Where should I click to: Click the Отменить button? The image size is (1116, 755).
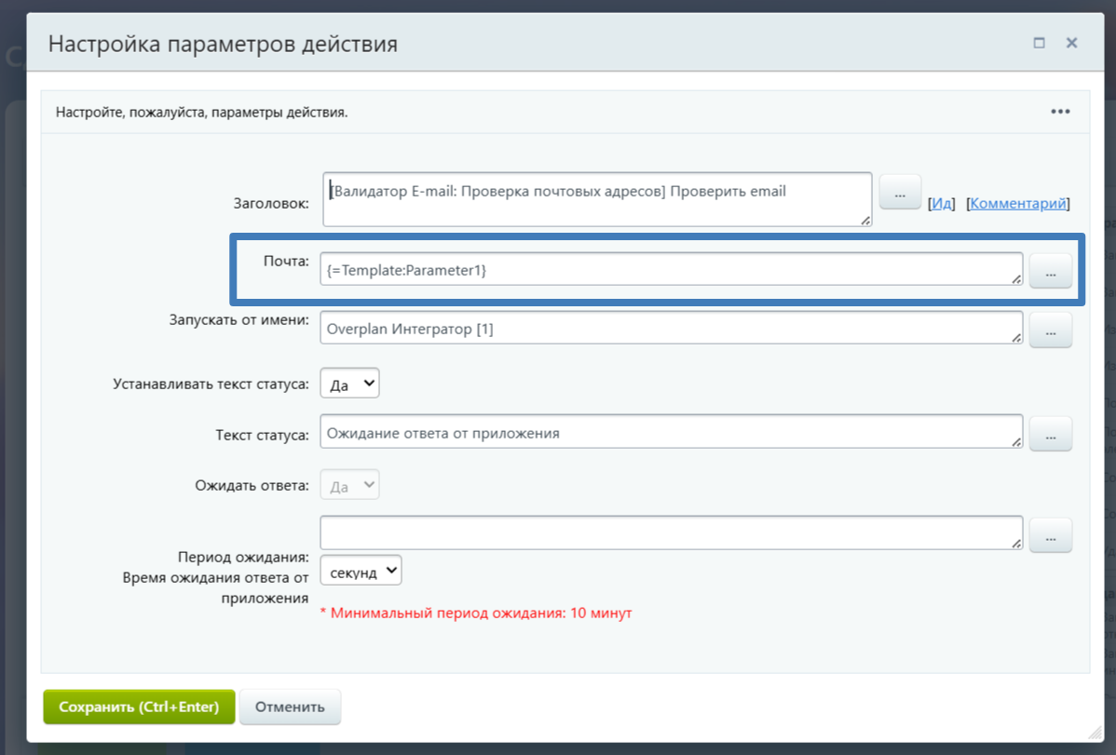(x=290, y=707)
